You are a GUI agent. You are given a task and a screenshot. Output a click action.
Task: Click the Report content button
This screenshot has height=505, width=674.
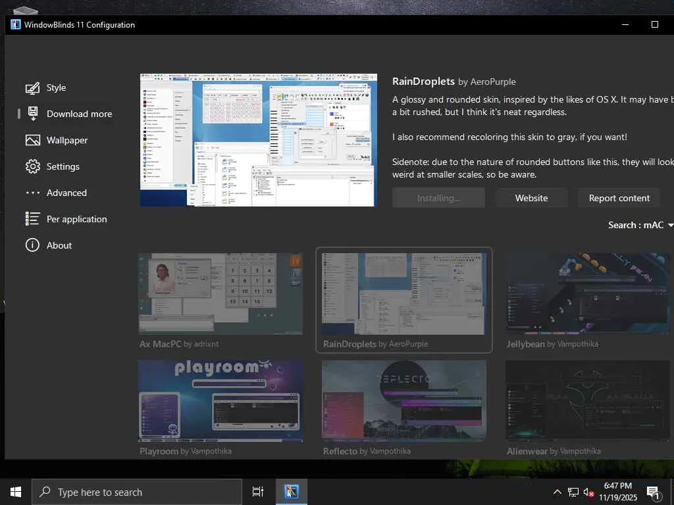click(x=619, y=198)
